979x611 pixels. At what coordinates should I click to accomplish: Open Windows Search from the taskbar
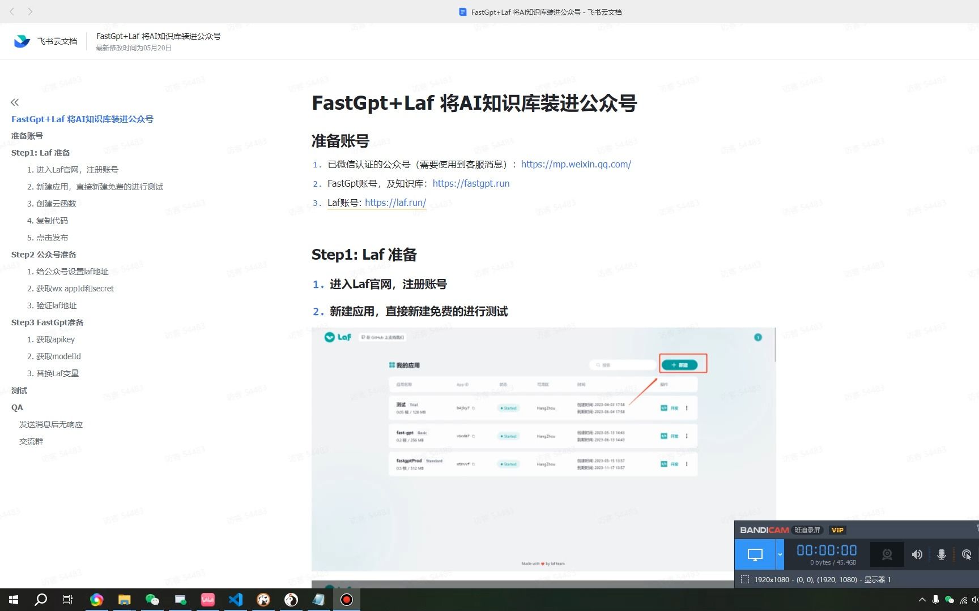pos(40,599)
